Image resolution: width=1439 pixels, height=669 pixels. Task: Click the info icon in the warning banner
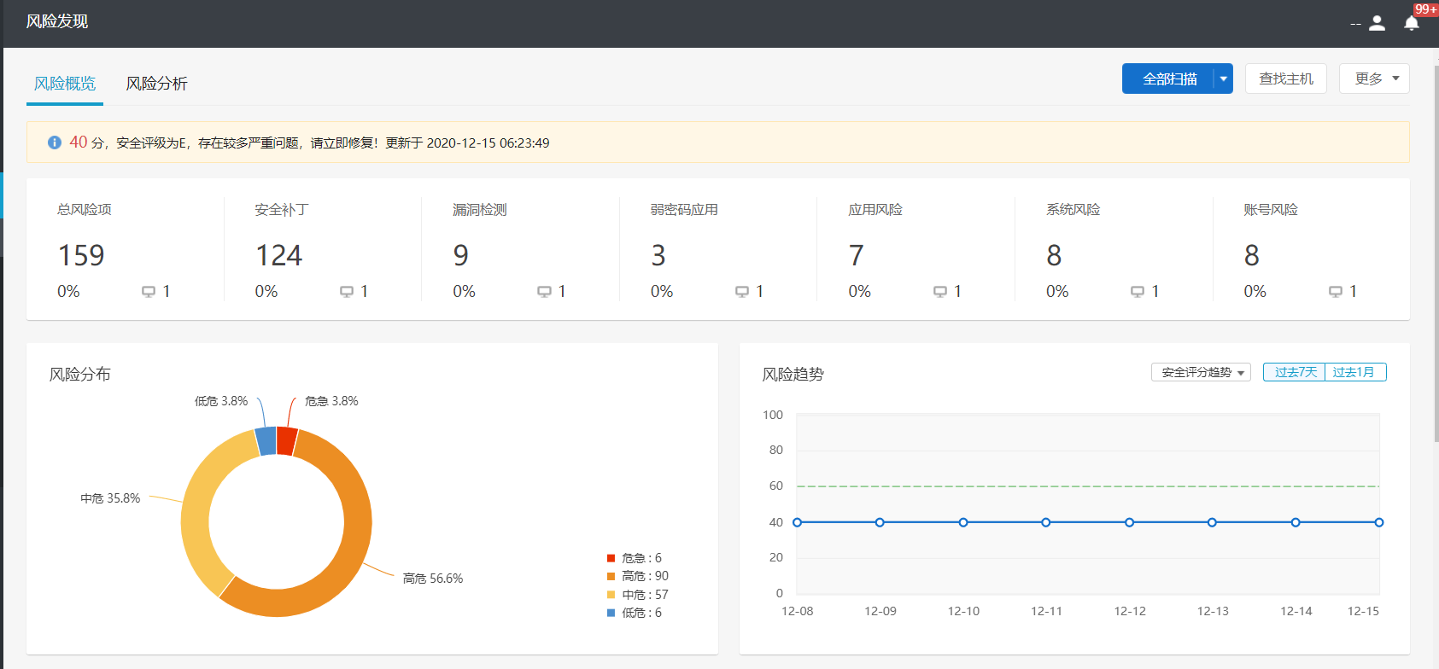click(55, 143)
